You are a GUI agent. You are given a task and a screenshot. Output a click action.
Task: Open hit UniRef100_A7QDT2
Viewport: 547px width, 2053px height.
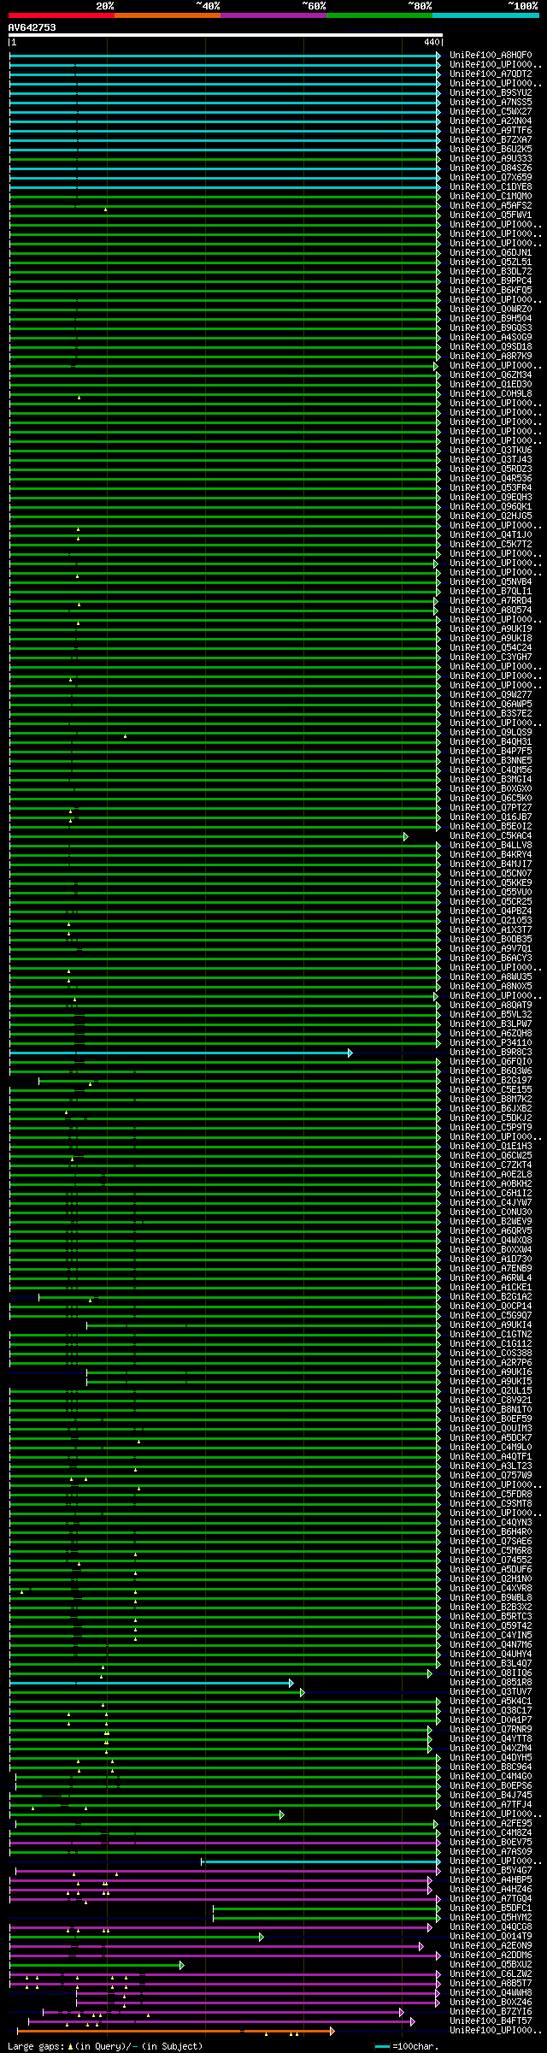click(x=491, y=74)
